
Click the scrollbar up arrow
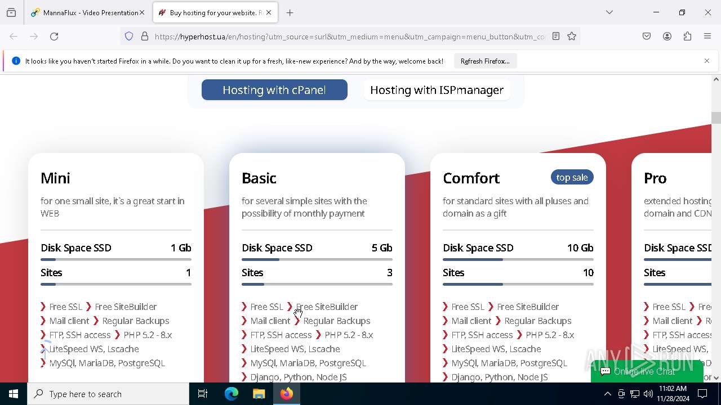pyautogui.click(x=716, y=79)
